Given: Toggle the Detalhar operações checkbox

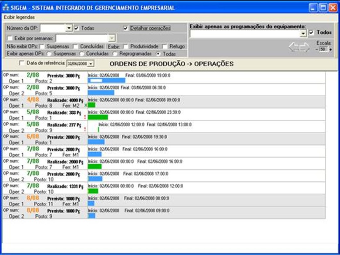Looking at the screenshot, I should point(126,28).
